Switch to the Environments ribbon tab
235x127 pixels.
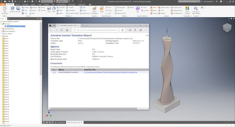pyautogui.click(x=61, y=4)
